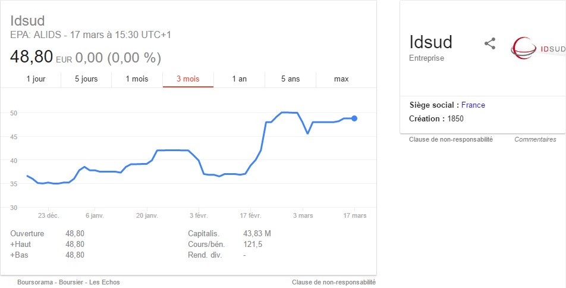Viewport: 566px width, 288px height.
Task: Click the 48,80 current price value
Action: 31,57
